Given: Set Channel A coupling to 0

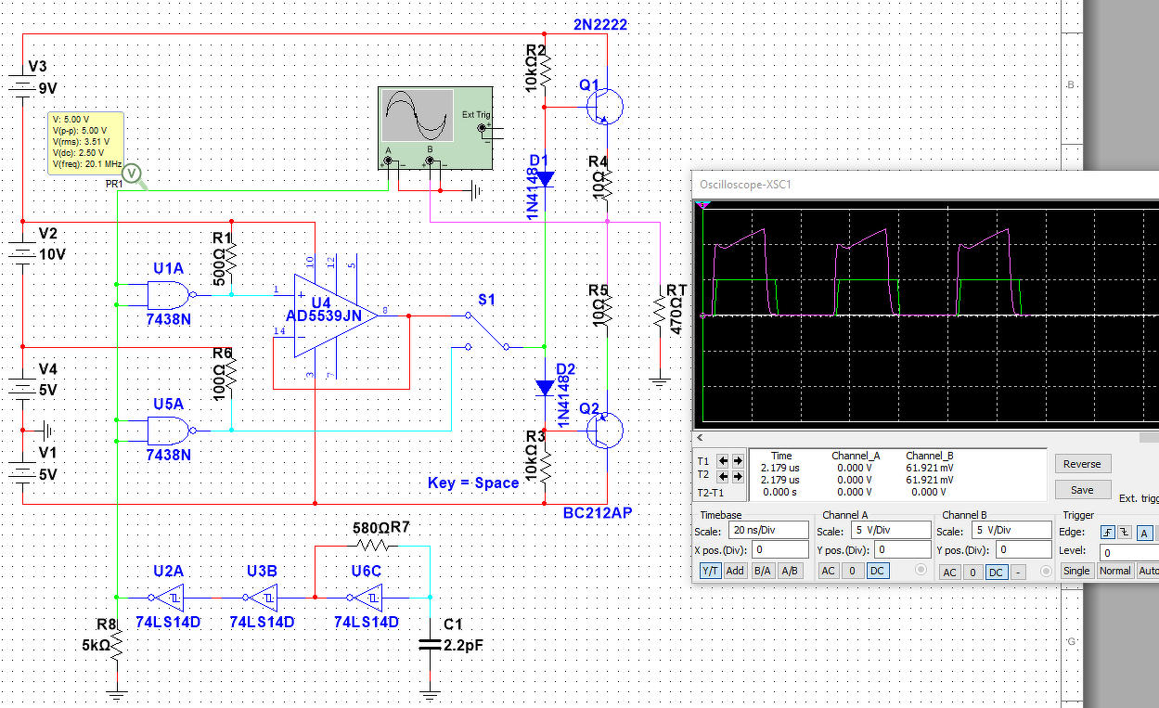Looking at the screenshot, I should (x=853, y=571).
